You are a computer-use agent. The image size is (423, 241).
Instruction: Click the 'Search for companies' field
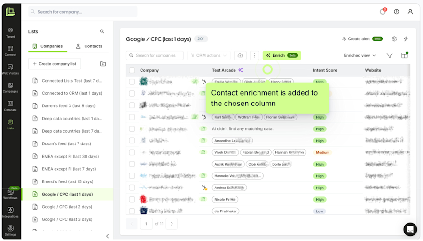[x=155, y=55]
